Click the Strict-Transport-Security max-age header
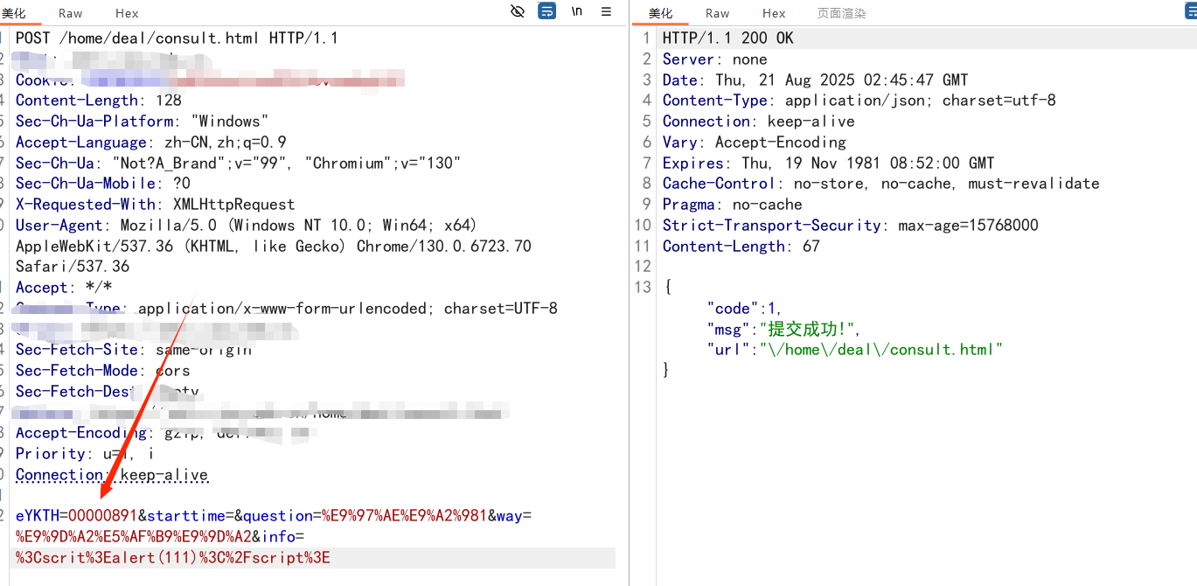 coord(851,226)
